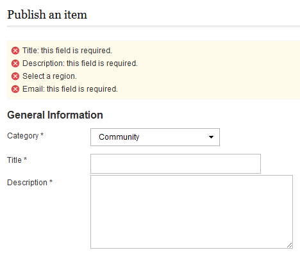
Task: Click the error icon beside Description required message
Action: tap(15, 63)
